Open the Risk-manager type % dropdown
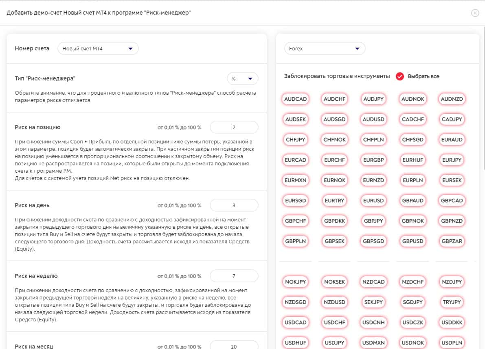Image resolution: width=485 pixels, height=349 pixels. click(243, 79)
